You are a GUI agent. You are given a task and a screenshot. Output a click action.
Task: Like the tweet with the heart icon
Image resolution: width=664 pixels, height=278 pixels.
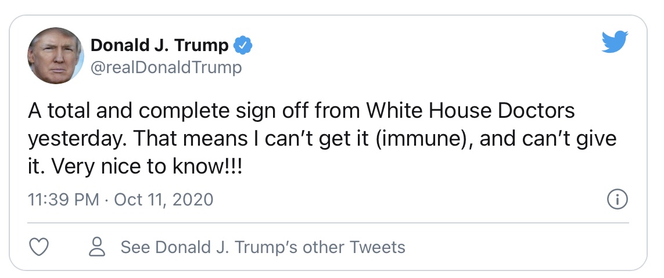pyautogui.click(x=38, y=247)
